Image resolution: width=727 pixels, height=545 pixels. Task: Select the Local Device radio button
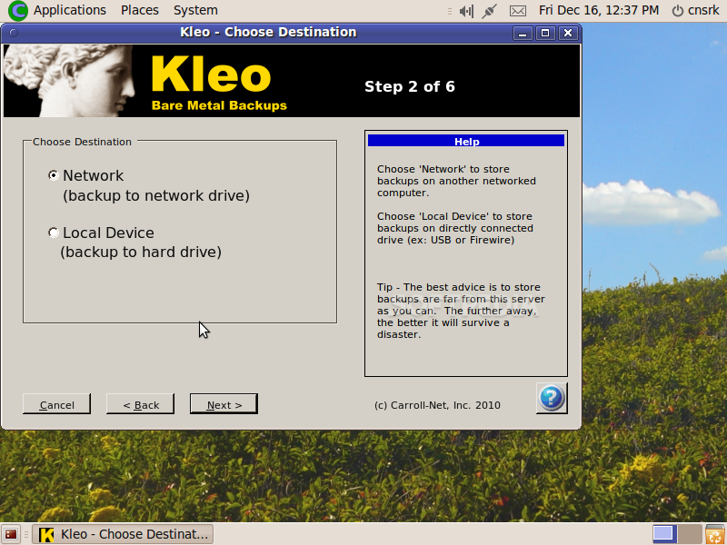point(54,233)
